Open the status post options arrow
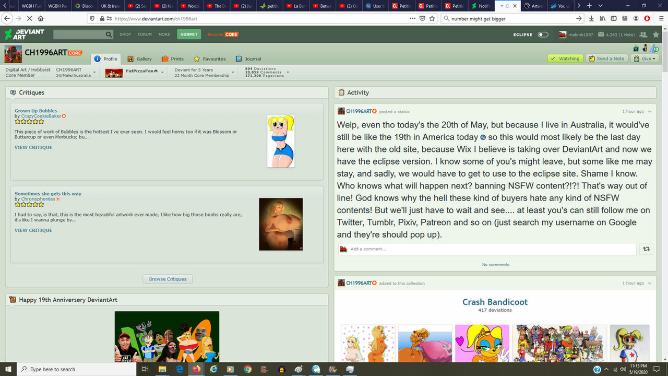668x376 pixels. 650,112
